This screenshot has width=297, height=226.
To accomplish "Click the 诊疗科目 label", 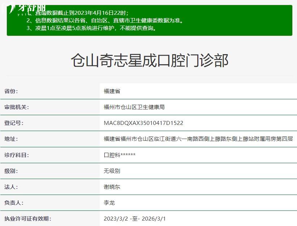I will coord(17,155).
